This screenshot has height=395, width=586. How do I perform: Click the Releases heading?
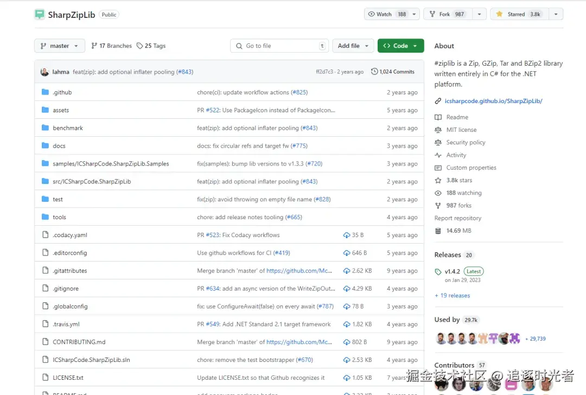(447, 255)
